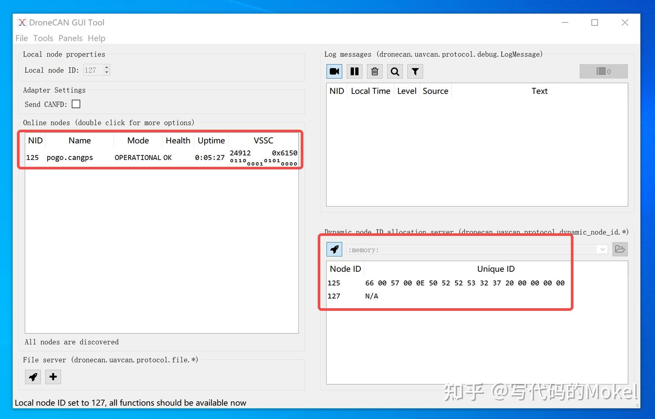Add a file server path with the plus icon
Screen dimensions: 655x419
tap(53, 377)
